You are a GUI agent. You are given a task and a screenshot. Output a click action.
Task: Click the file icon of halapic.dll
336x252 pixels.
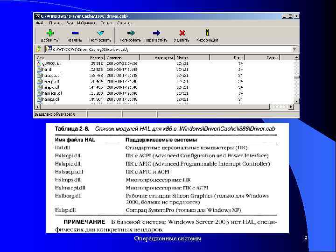click(39, 87)
